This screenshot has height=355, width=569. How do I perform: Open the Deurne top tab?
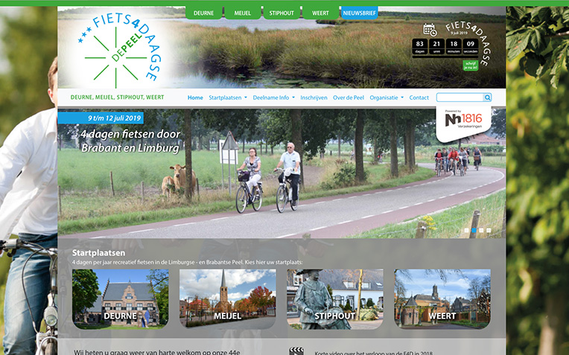pos(203,13)
